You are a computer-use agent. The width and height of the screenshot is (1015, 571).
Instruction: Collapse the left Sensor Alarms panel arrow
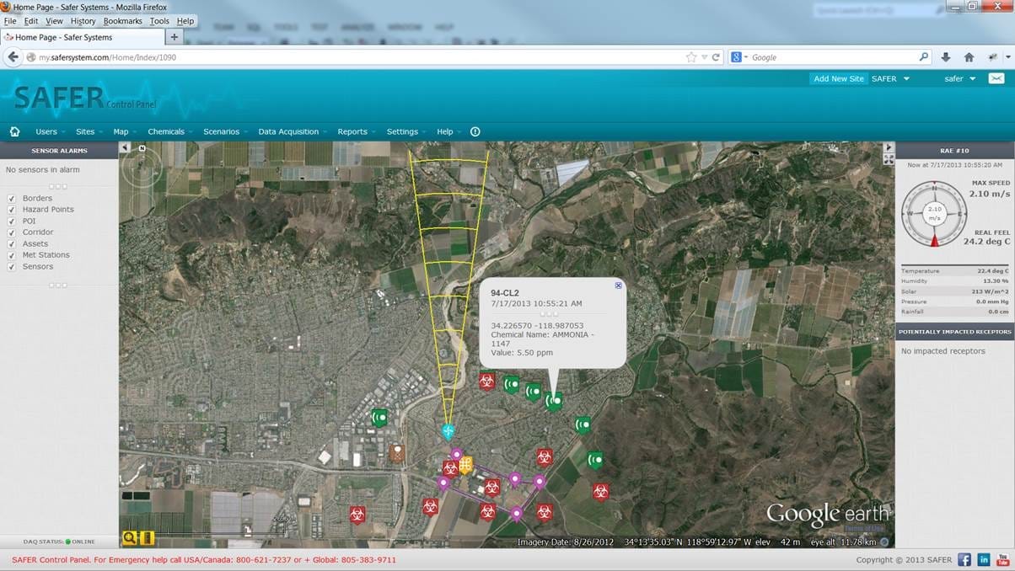point(125,147)
